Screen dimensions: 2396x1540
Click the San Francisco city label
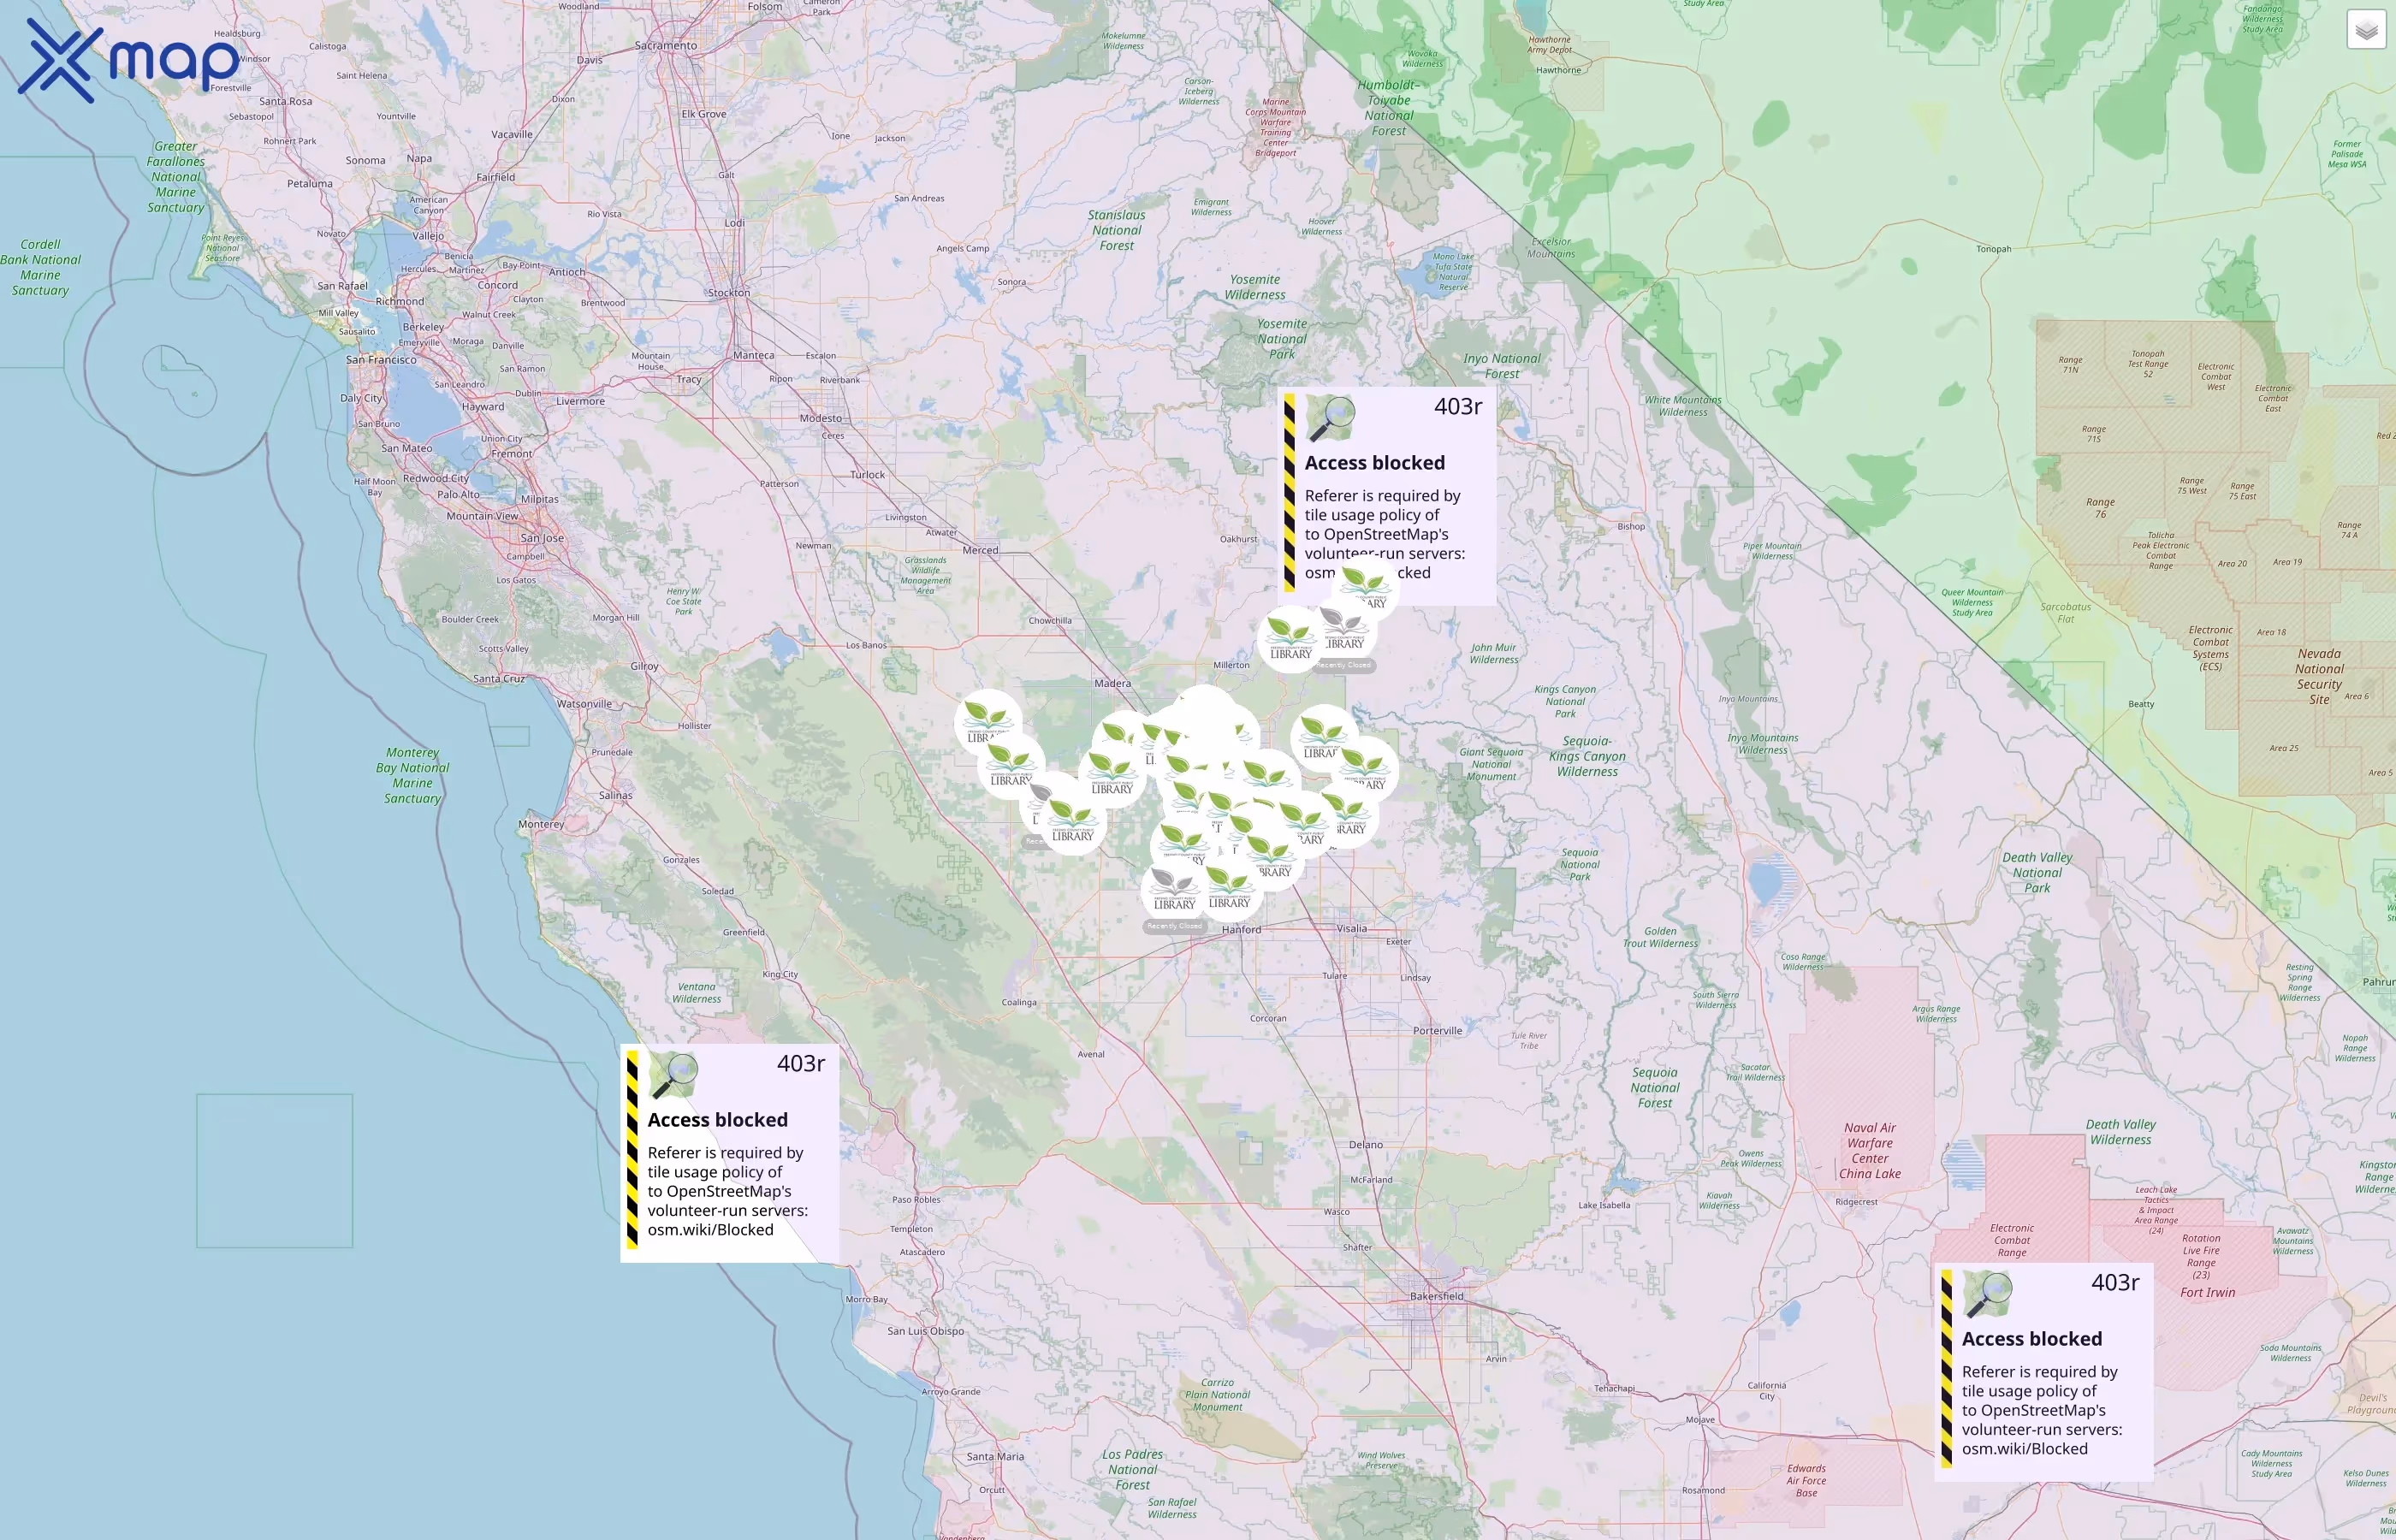pyautogui.click(x=381, y=360)
